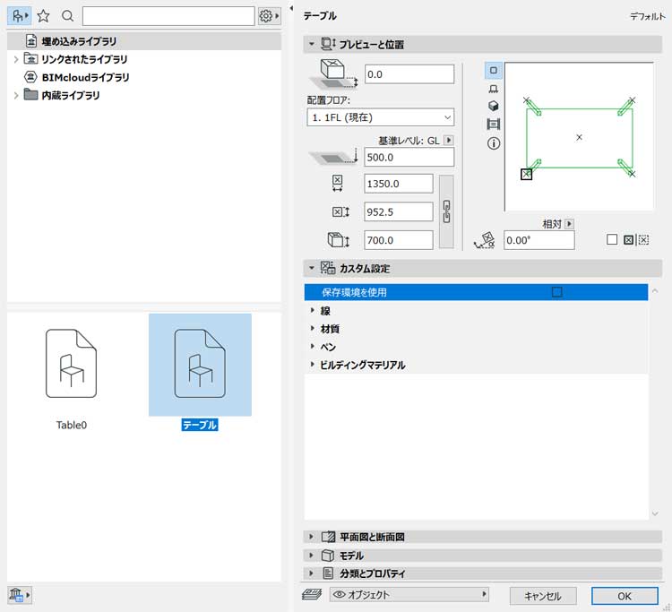Edit the base height field 500.0
The width and height of the screenshot is (672, 612).
pos(409,158)
